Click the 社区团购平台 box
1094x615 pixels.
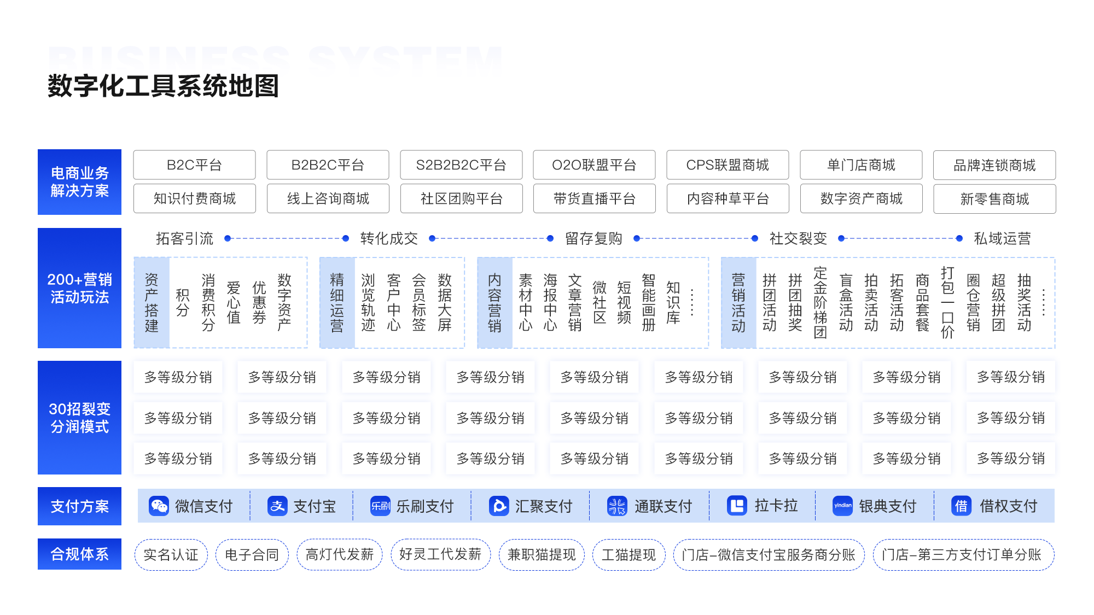461,198
